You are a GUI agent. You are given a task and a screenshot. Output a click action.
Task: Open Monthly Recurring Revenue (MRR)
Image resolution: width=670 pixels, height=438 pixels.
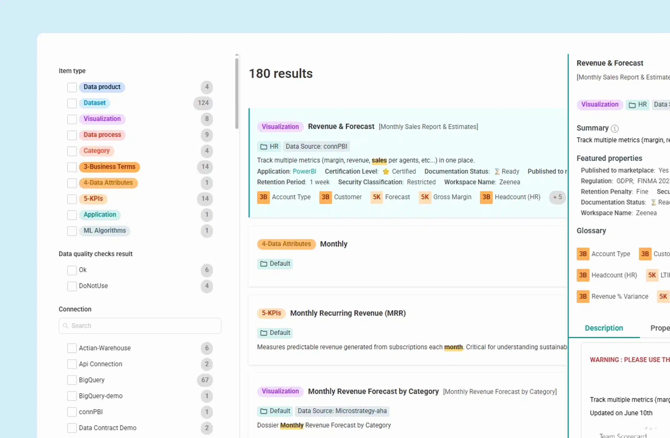point(348,313)
